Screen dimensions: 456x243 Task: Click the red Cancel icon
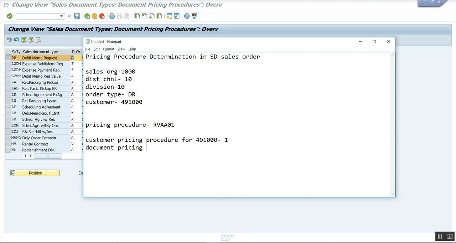click(102, 16)
